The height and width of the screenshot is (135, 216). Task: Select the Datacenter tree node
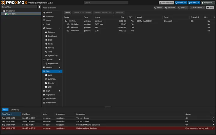tap(10, 11)
